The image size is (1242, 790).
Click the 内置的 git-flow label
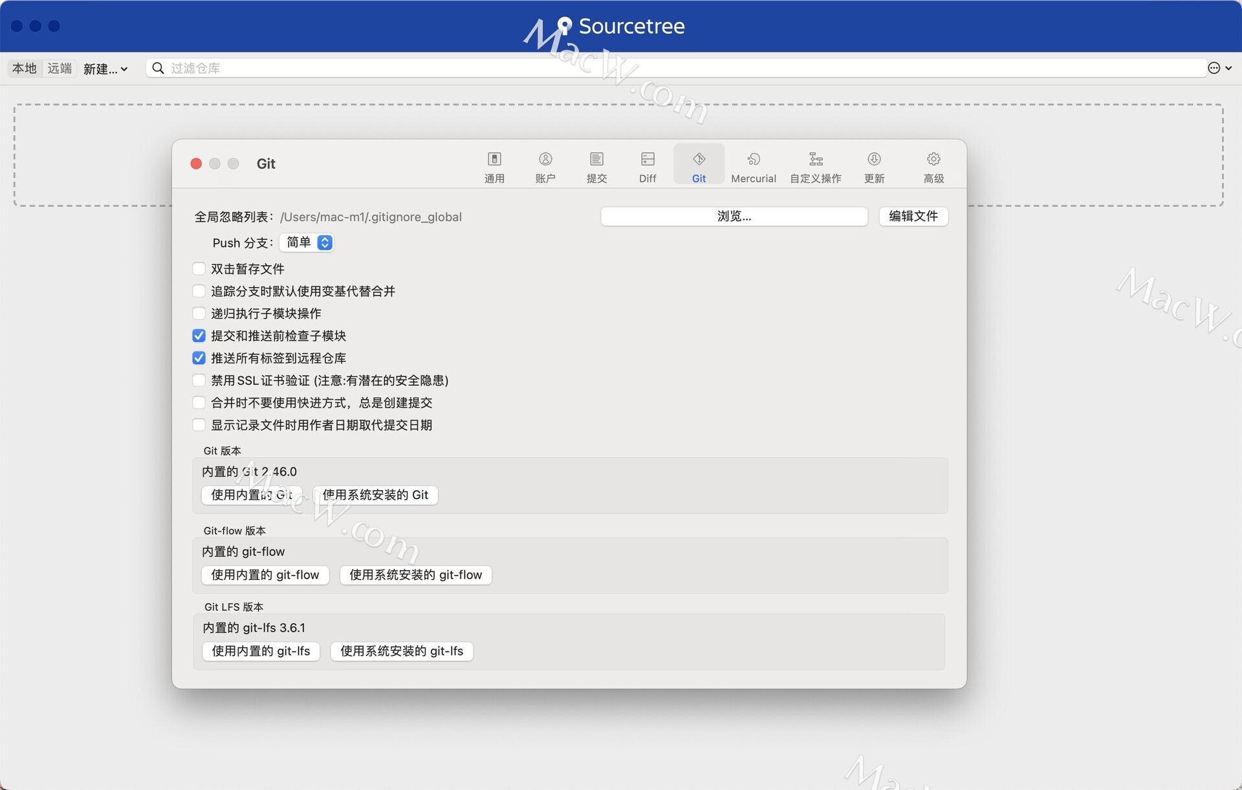pyautogui.click(x=243, y=551)
